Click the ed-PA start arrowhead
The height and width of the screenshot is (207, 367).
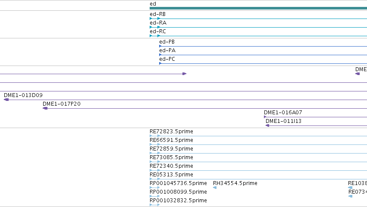(160, 55)
